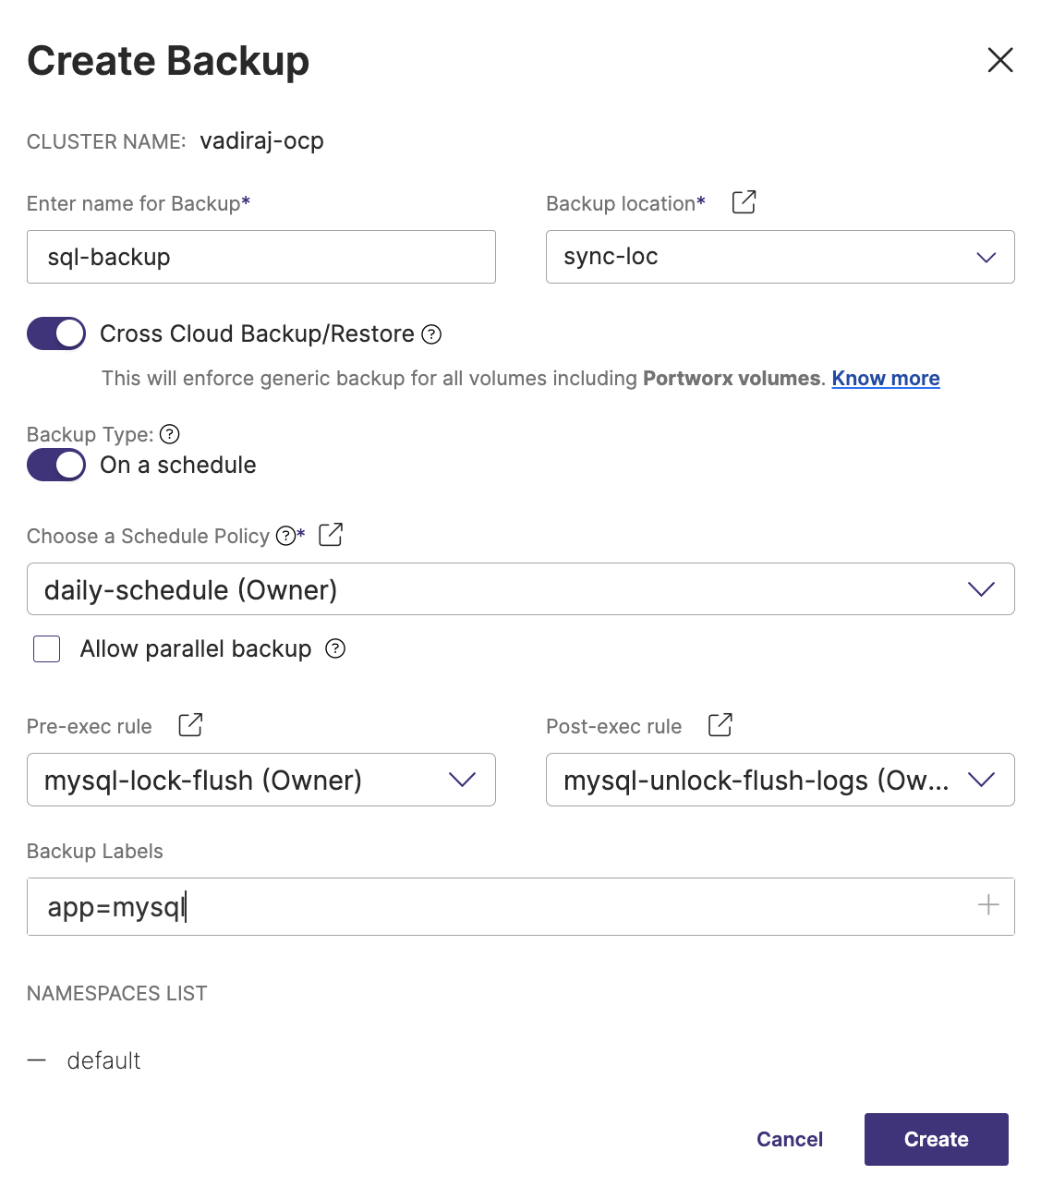Image resolution: width=1053 pixels, height=1199 pixels.
Task: Click the Create button
Action: (936, 1139)
